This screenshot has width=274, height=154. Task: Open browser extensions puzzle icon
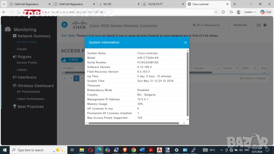(x=223, y=12)
